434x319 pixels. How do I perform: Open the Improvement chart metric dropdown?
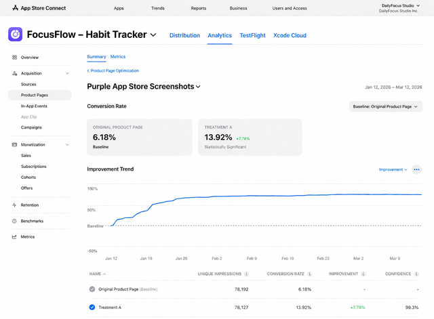click(x=393, y=169)
